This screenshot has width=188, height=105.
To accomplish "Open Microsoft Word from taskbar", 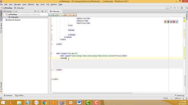I will click(x=79, y=102).
